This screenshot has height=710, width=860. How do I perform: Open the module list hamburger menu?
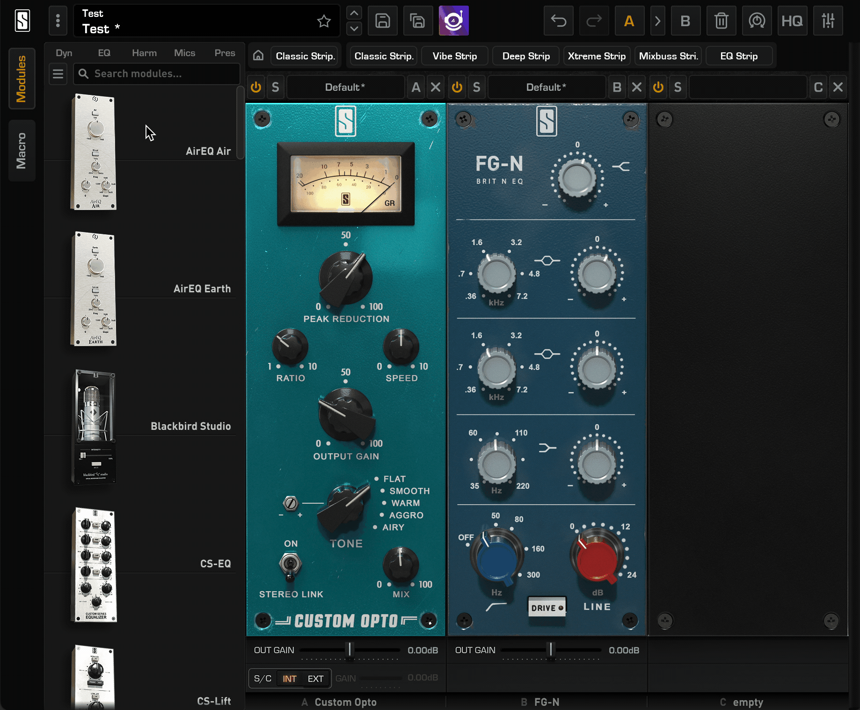58,74
